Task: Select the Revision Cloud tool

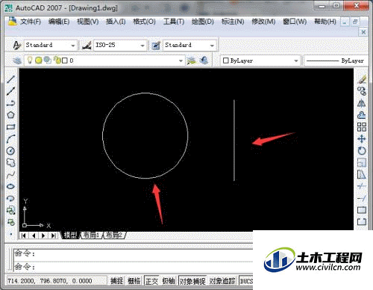Action: tap(10, 163)
